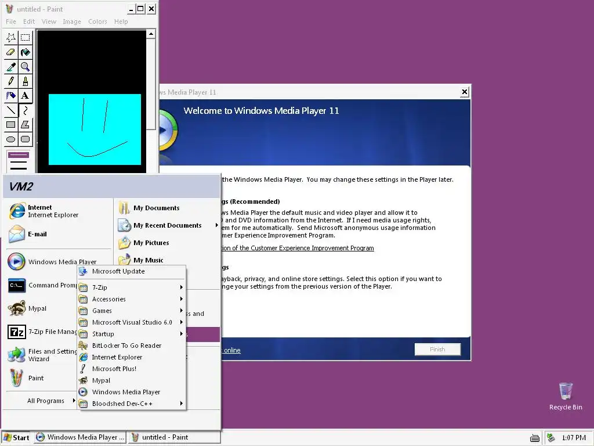
Task: Open the File menu in Paint
Action: pyautogui.click(x=11, y=21)
